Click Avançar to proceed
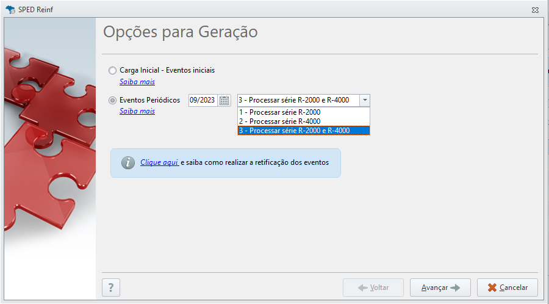Viewport: 549px width, 304px height. click(x=440, y=288)
